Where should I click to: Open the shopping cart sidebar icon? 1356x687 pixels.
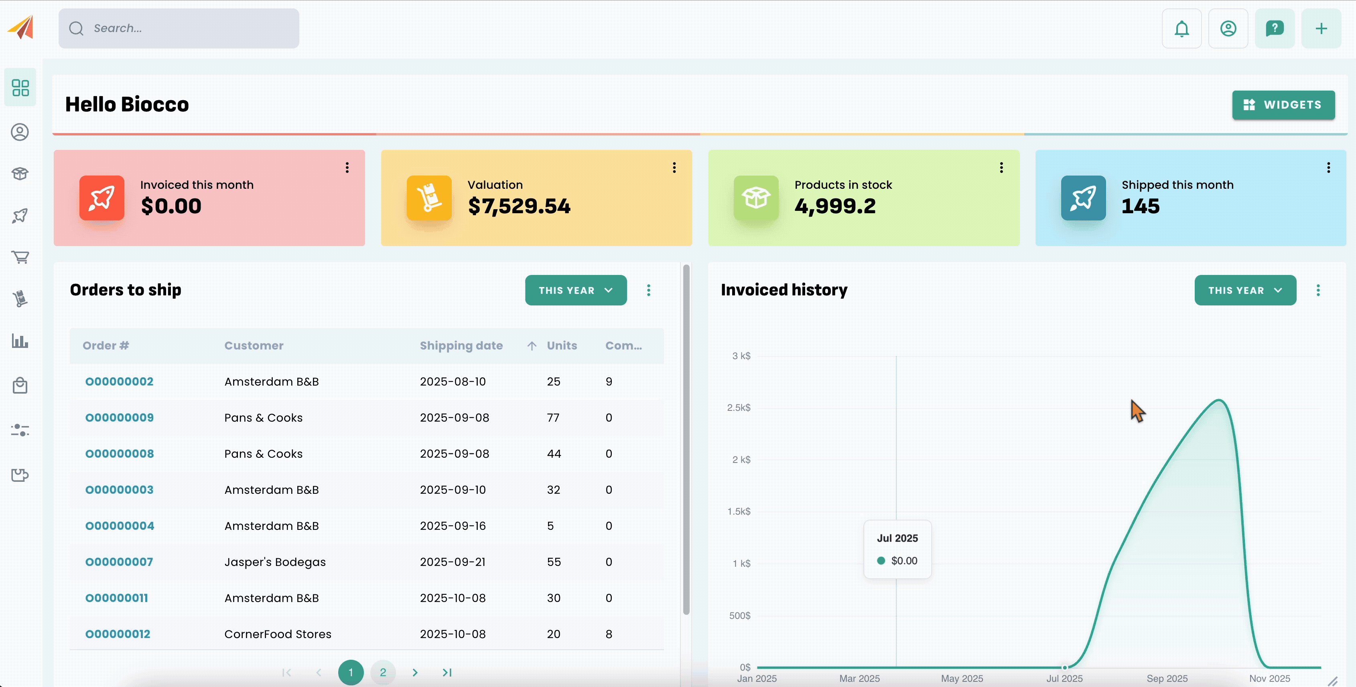[x=20, y=257]
